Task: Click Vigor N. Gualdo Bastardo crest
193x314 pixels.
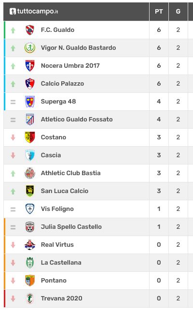Action: [x=30, y=48]
